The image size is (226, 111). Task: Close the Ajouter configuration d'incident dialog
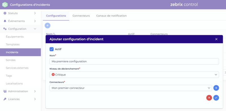point(216,39)
